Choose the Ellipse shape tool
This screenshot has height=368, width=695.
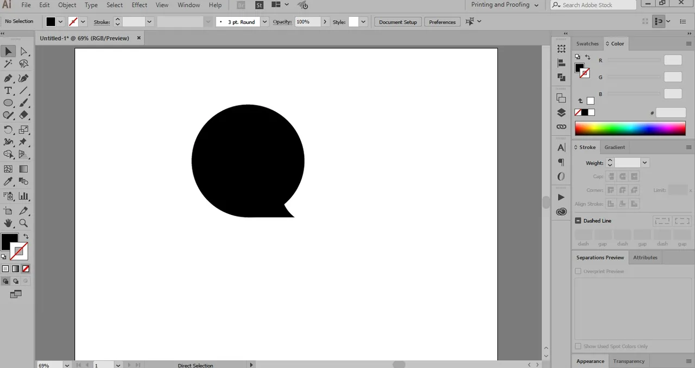pyautogui.click(x=8, y=103)
